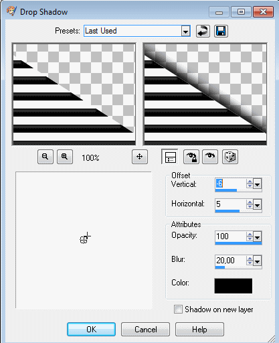This screenshot has width=279, height=343.
Task: Click the Blur blue slider bar
Action: click(x=220, y=267)
